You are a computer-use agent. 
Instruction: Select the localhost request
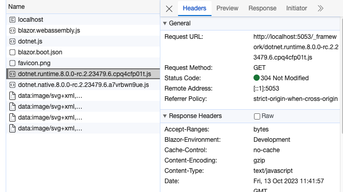point(83,20)
